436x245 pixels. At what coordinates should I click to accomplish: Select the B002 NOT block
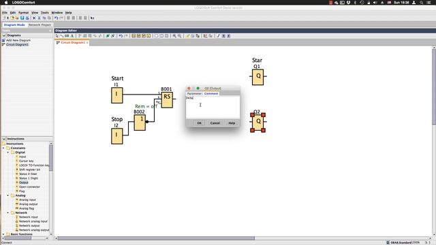[140, 122]
